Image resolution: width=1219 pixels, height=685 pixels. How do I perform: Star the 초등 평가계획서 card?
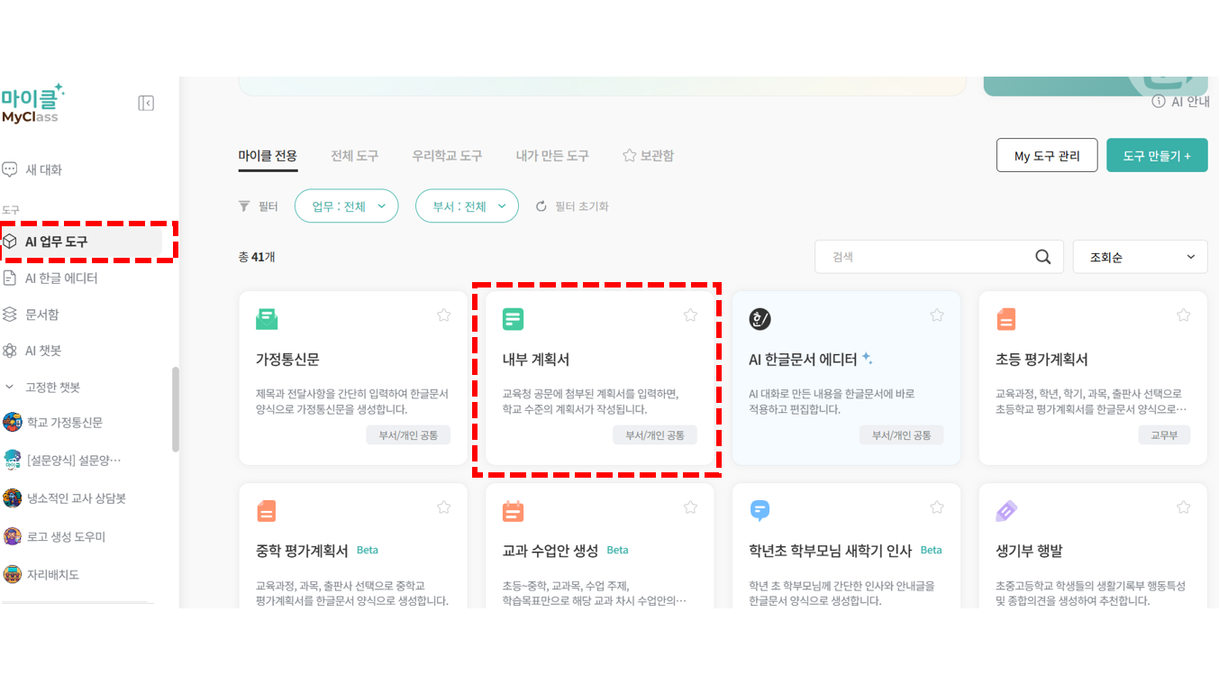pos(1184,315)
